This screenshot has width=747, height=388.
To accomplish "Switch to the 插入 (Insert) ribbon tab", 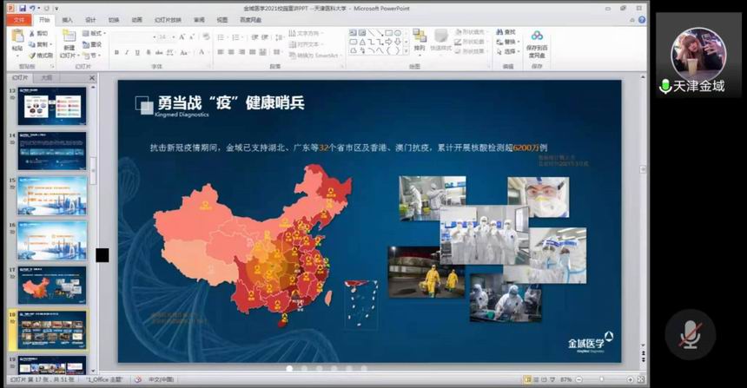I will point(68,20).
